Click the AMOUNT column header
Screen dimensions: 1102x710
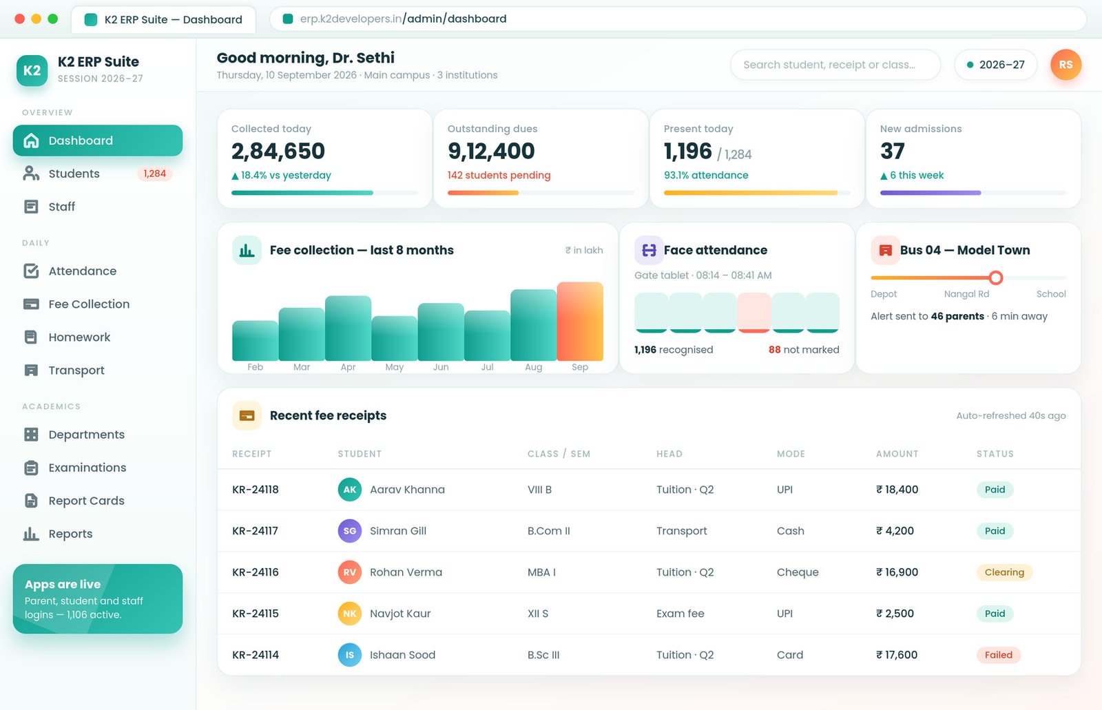(x=897, y=454)
